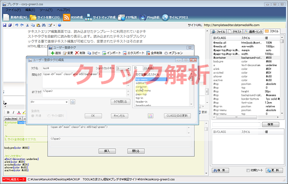Save file with the floppy disk icon
This screenshot has width=288, height=184.
point(5,25)
